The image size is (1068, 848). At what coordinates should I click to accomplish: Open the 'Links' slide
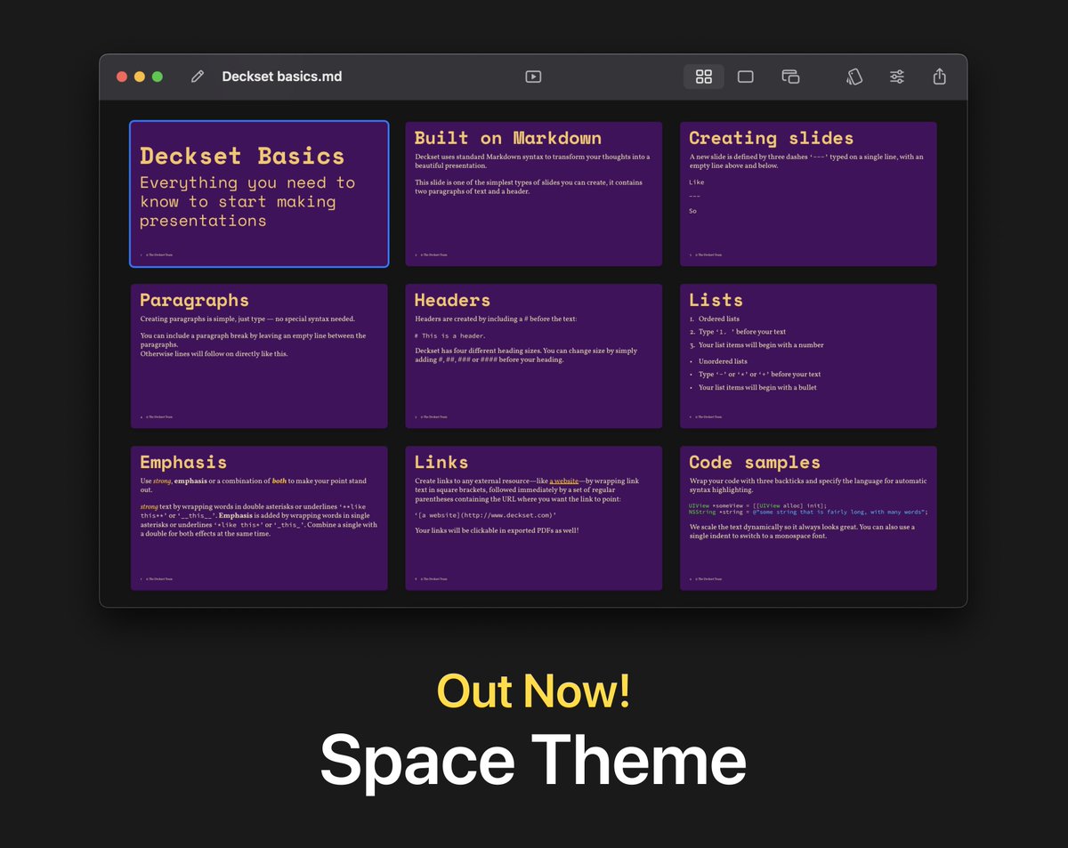pyautogui.click(x=533, y=517)
